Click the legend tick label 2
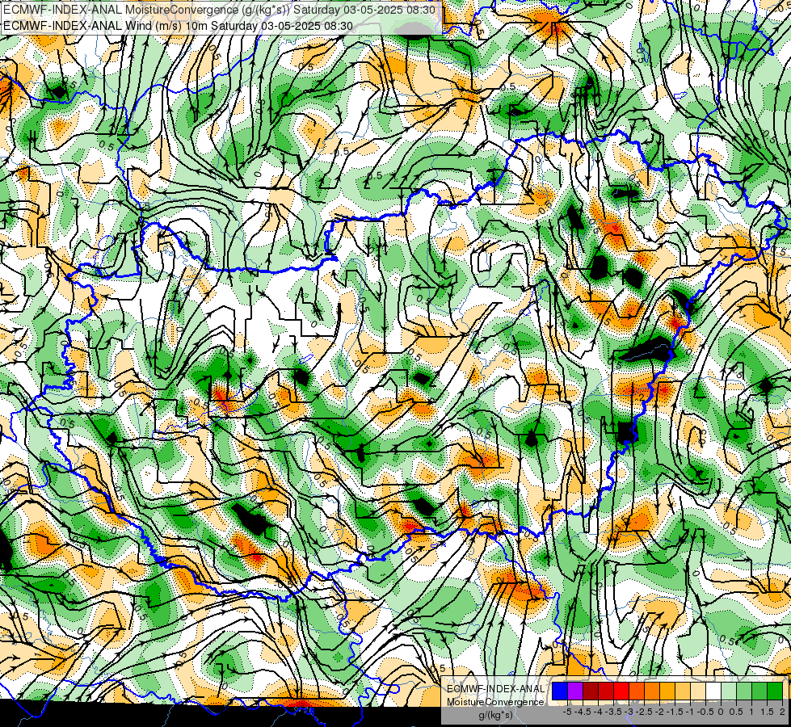This screenshot has height=727, width=791. point(782,712)
